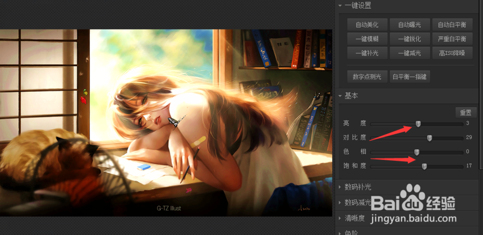Click the 自动美化 button
This screenshot has height=235, width=483.
coord(367,25)
